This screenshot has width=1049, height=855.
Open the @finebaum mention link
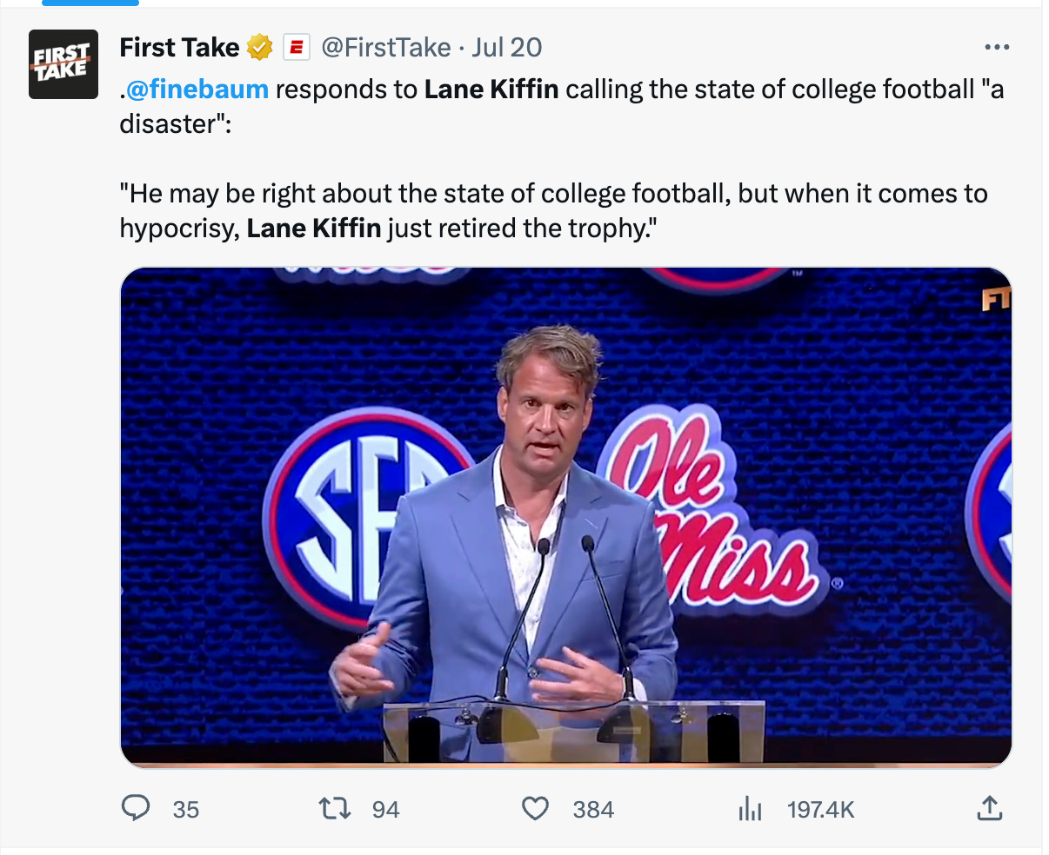pos(197,89)
